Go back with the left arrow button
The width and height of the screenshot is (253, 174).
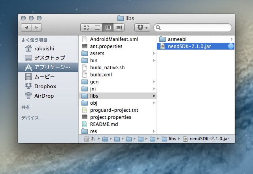click(x=26, y=28)
